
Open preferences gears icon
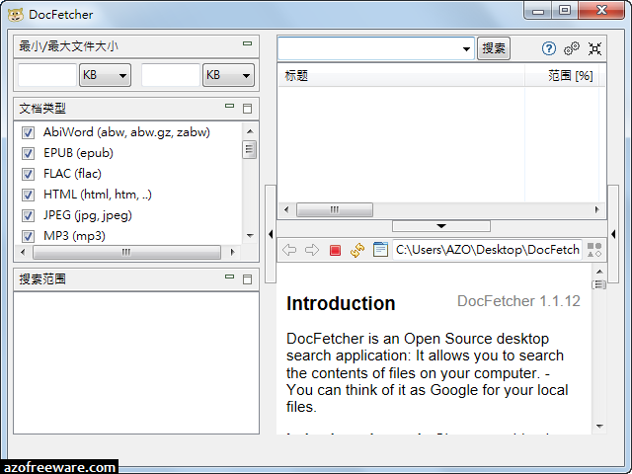[x=572, y=48]
